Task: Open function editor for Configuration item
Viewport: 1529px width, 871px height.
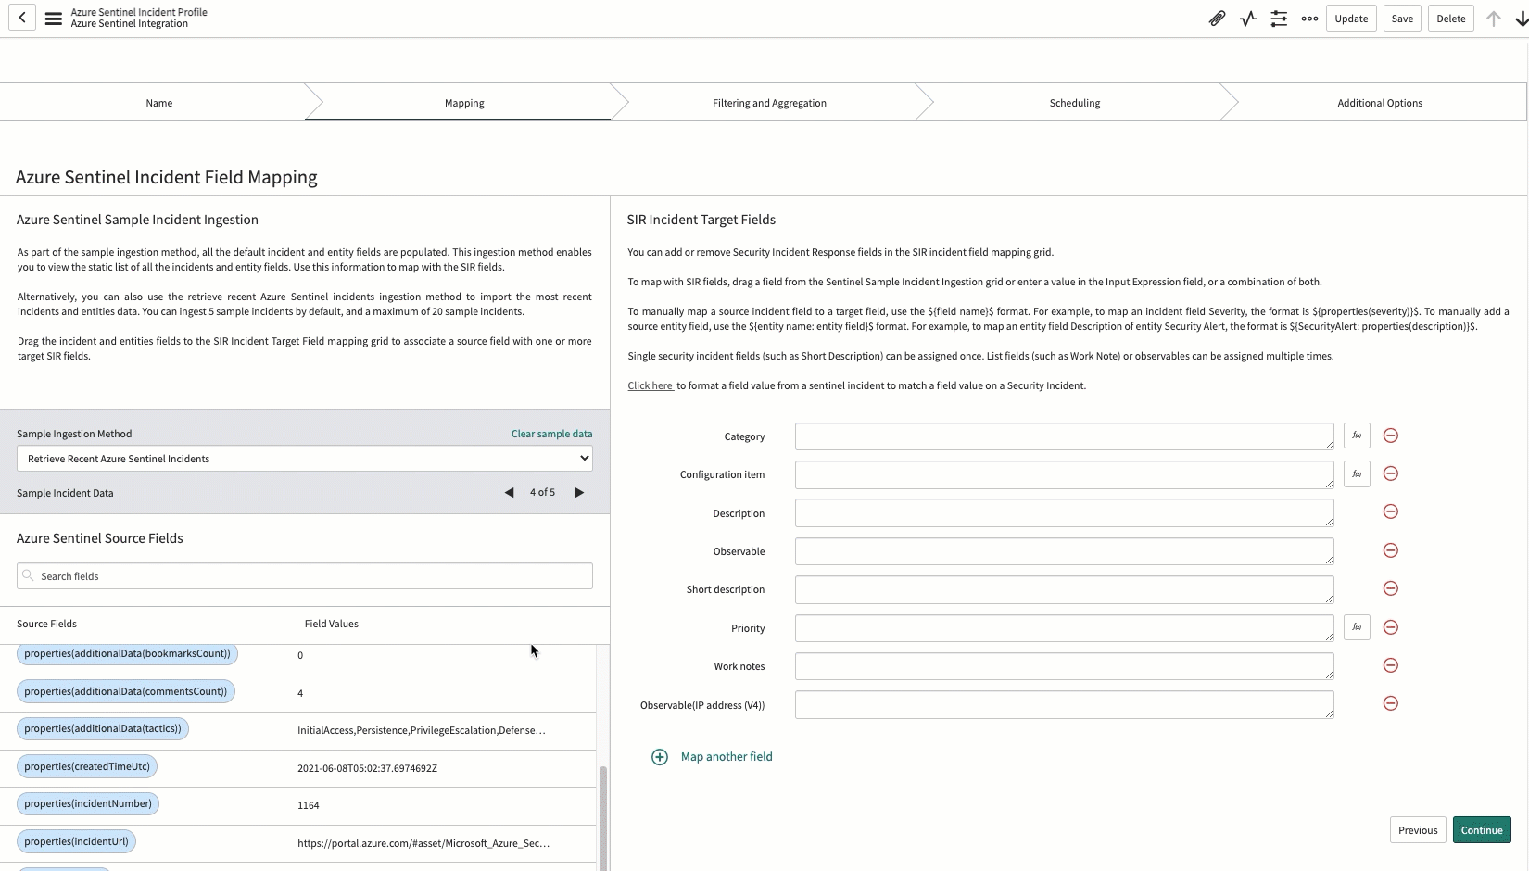Action: coord(1357,473)
